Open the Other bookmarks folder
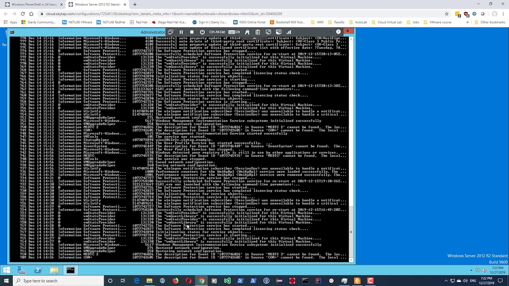509x286 pixels. tap(490, 22)
